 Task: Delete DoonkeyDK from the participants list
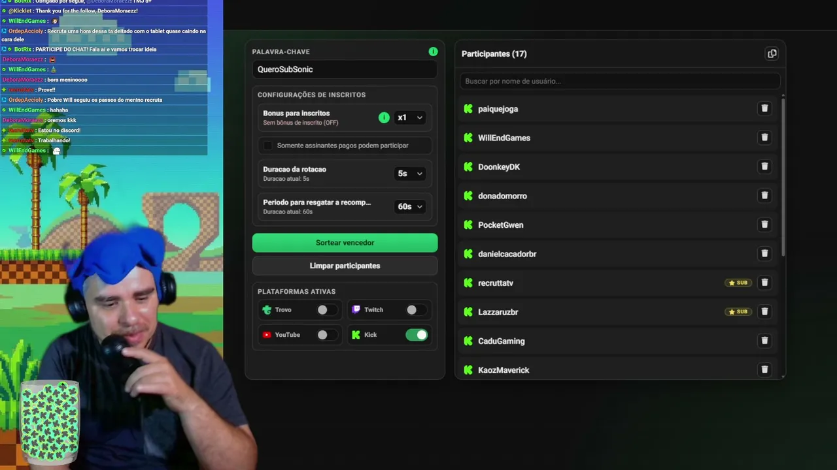(x=764, y=166)
